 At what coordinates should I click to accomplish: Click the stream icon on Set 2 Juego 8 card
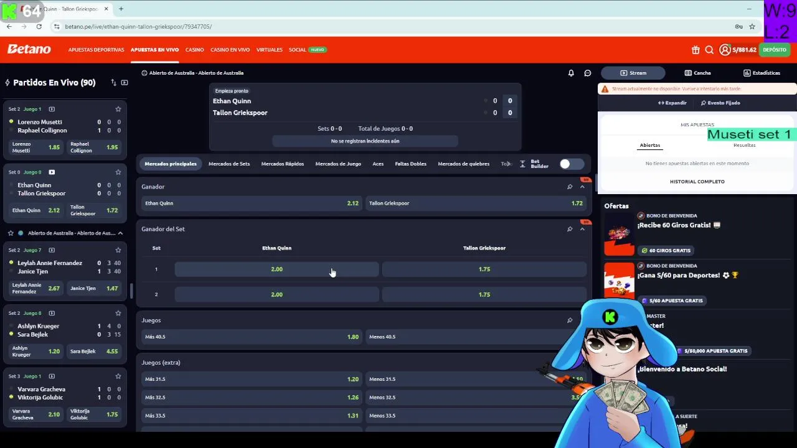(52, 313)
